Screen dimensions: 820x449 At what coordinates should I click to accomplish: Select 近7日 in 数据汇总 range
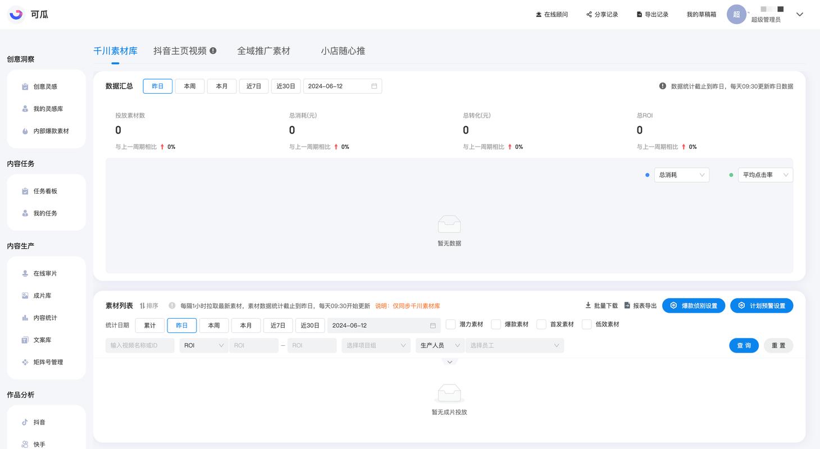(x=254, y=86)
